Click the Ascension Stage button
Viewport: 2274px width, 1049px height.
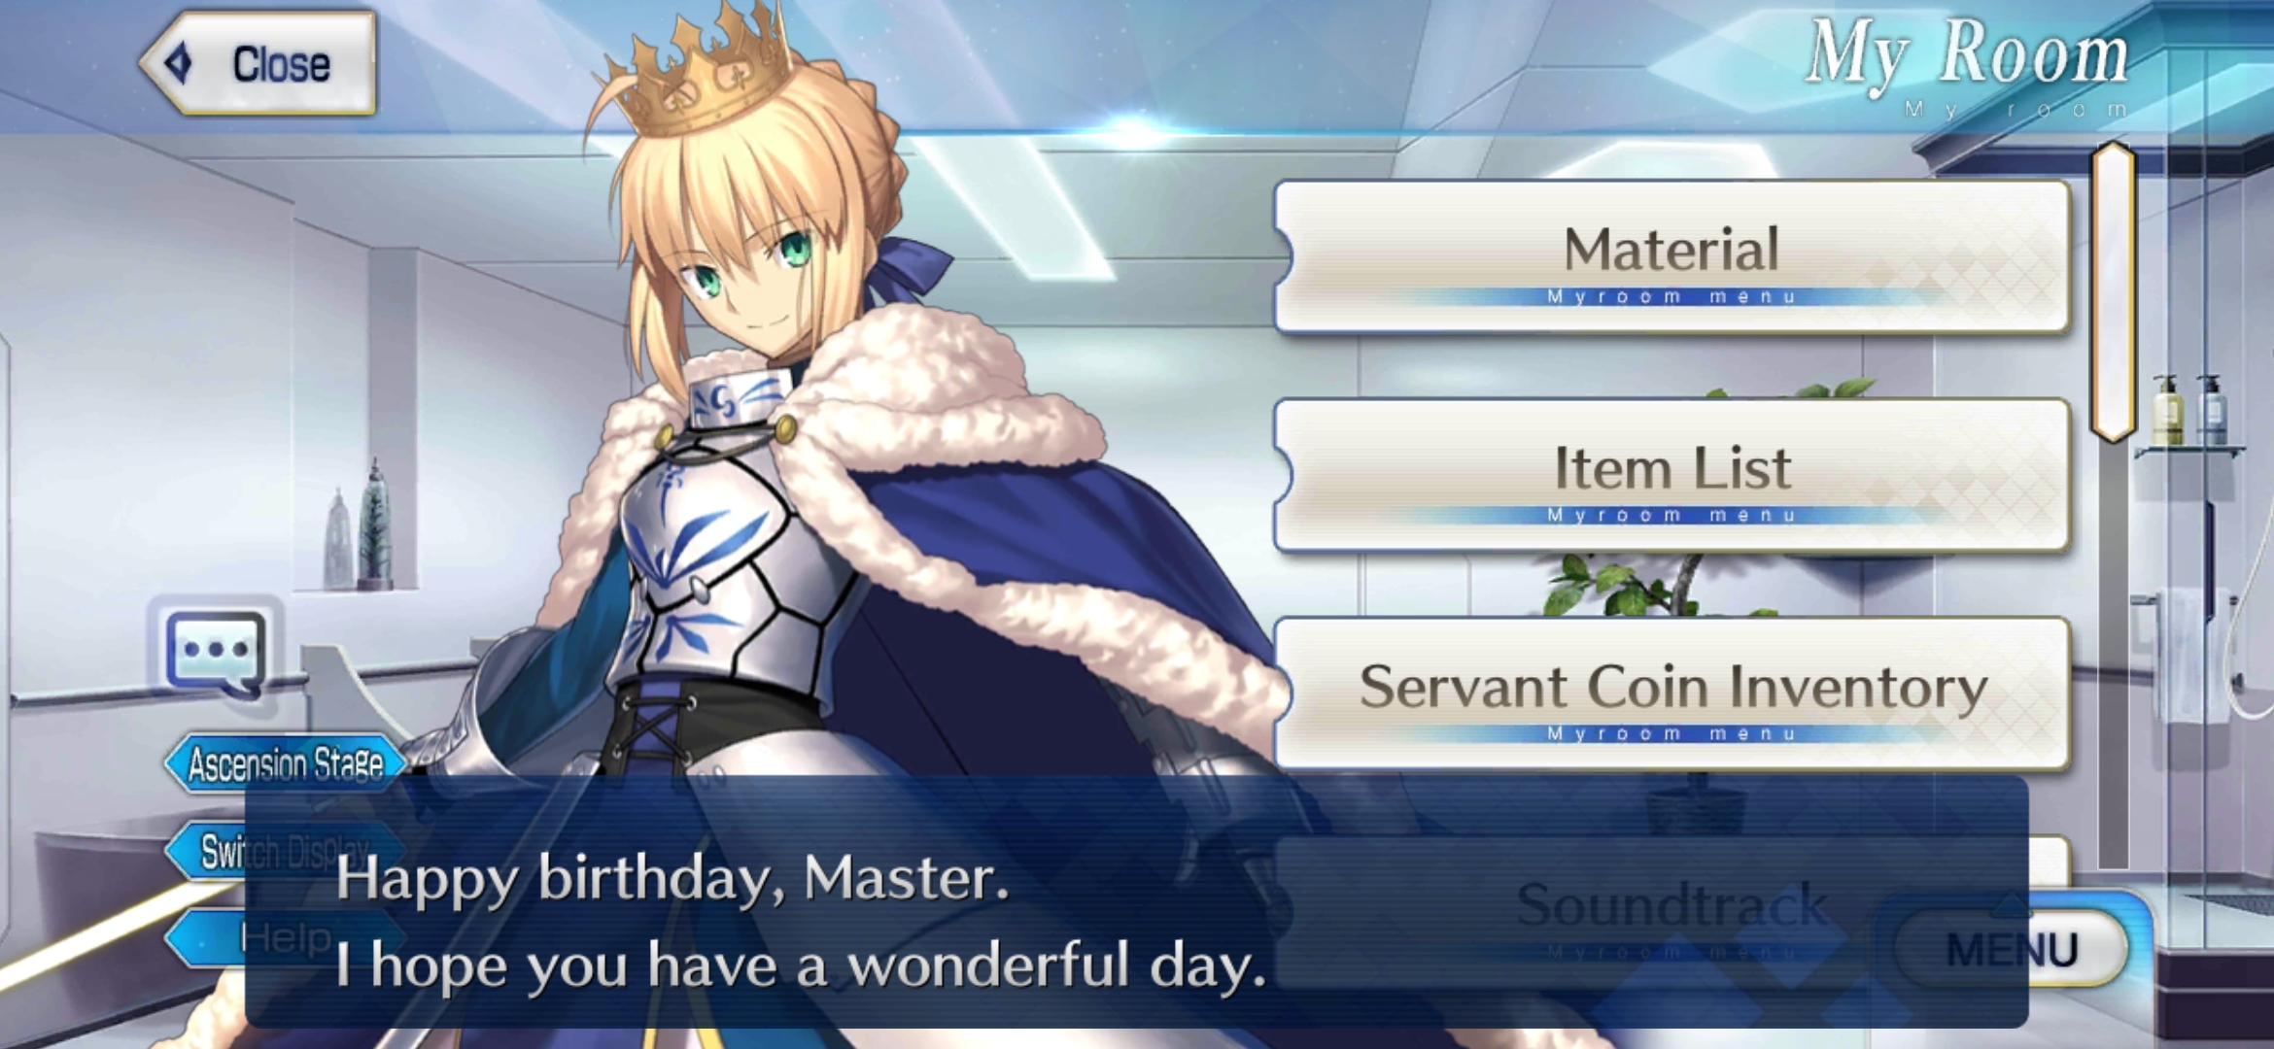(285, 763)
